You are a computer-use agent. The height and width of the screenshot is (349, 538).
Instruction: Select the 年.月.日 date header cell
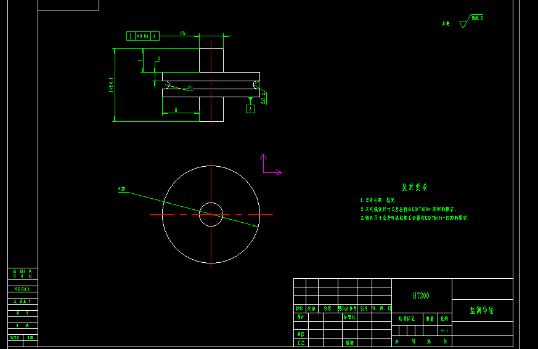(382, 308)
